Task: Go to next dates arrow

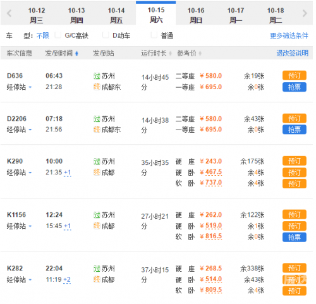Action: tap(305, 13)
